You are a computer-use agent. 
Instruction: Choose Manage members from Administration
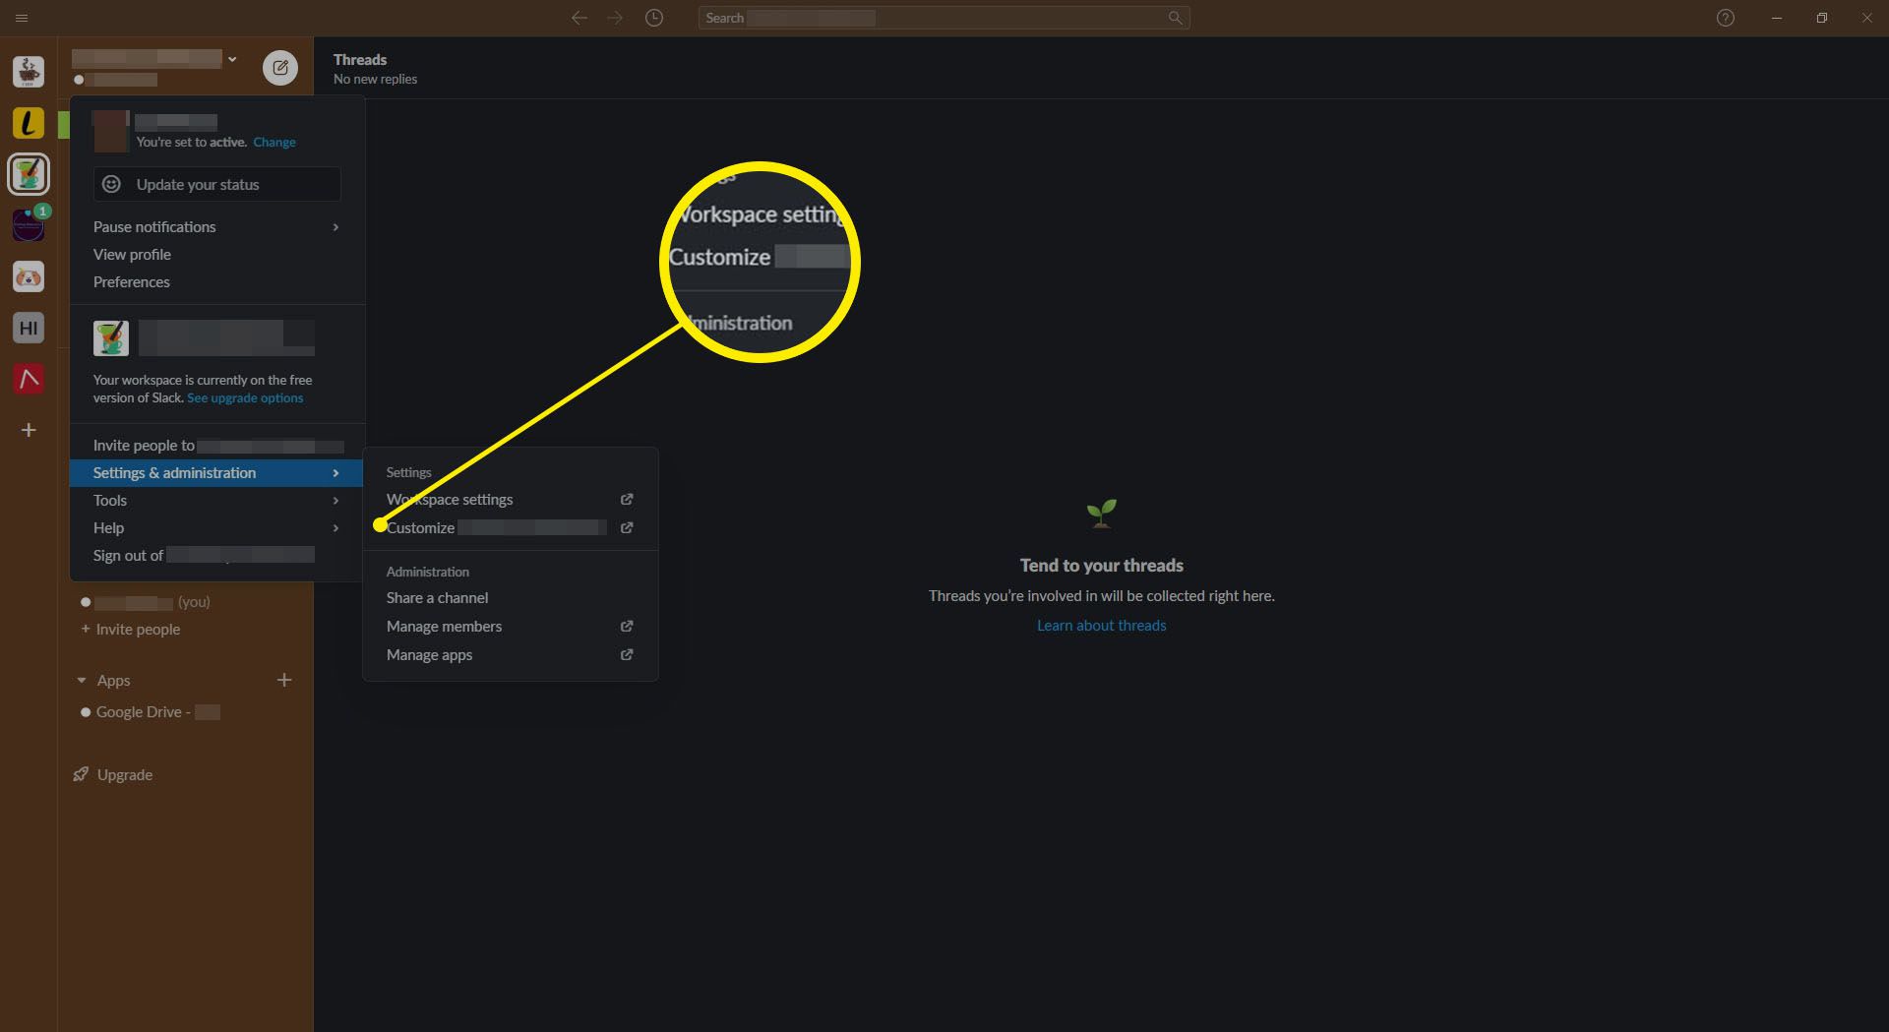pyautogui.click(x=444, y=627)
